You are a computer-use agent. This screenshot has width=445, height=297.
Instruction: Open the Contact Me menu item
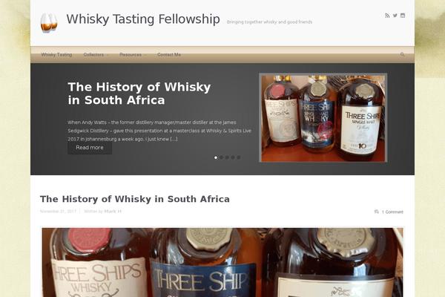coord(169,54)
